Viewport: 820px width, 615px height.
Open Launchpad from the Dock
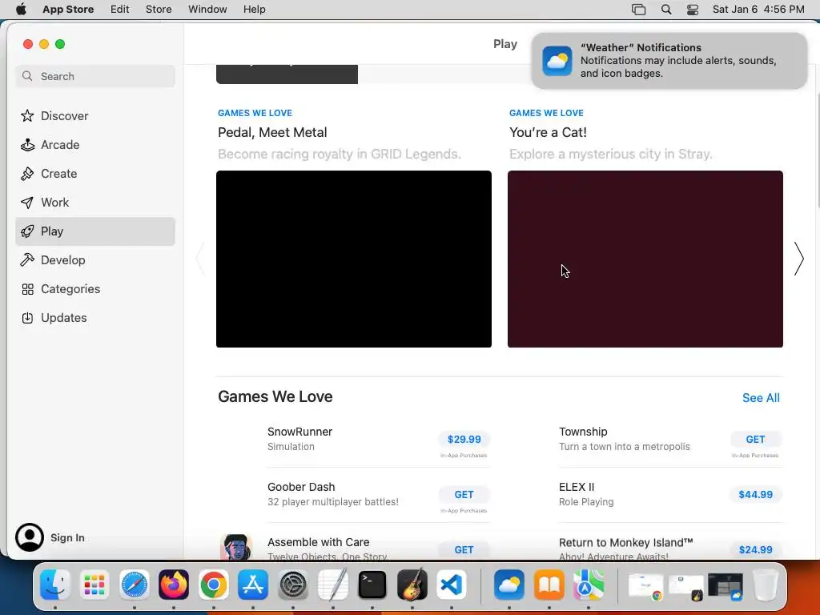(x=94, y=585)
